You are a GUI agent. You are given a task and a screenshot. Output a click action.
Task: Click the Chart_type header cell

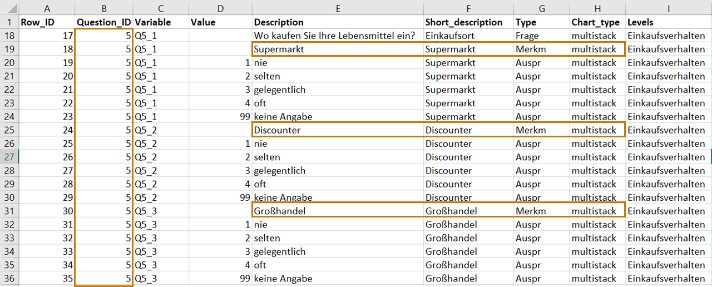tap(597, 22)
